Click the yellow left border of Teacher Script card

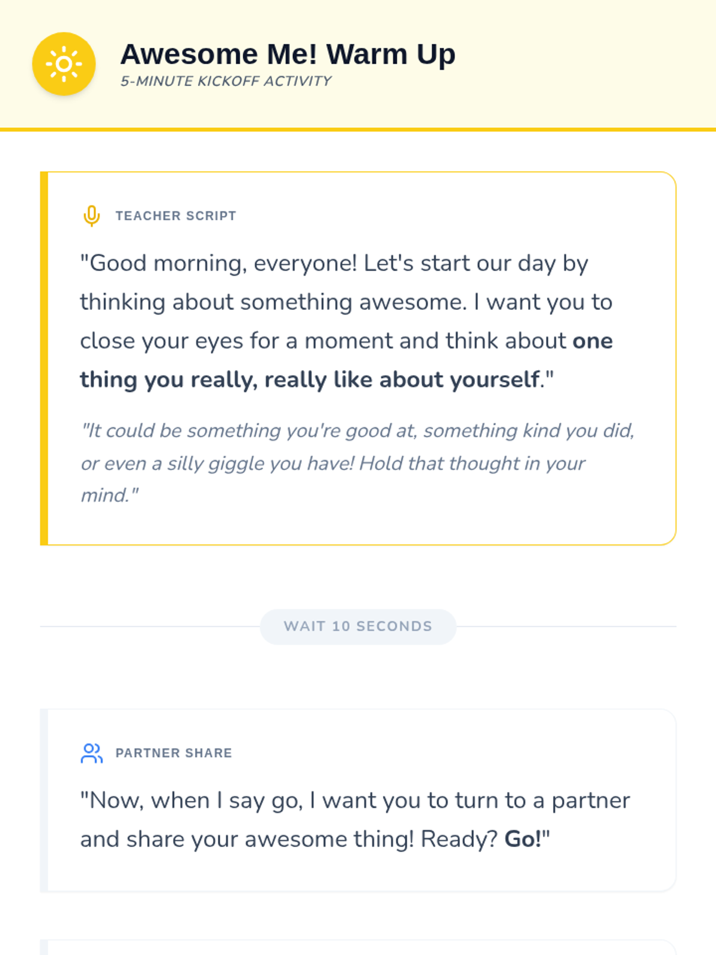(44, 358)
